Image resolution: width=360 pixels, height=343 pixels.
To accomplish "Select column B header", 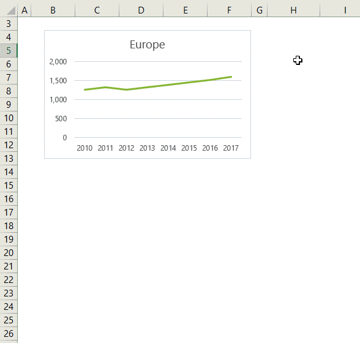I will tap(53, 10).
